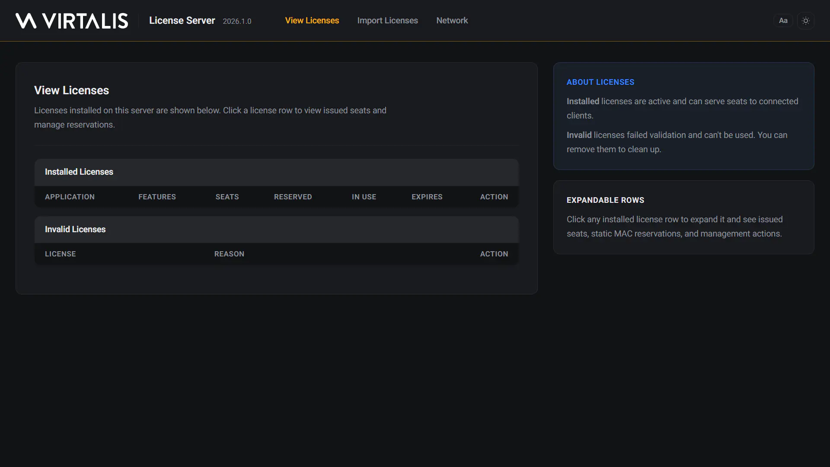The width and height of the screenshot is (830, 467).
Task: Go to the Network tab
Action: pyautogui.click(x=452, y=20)
